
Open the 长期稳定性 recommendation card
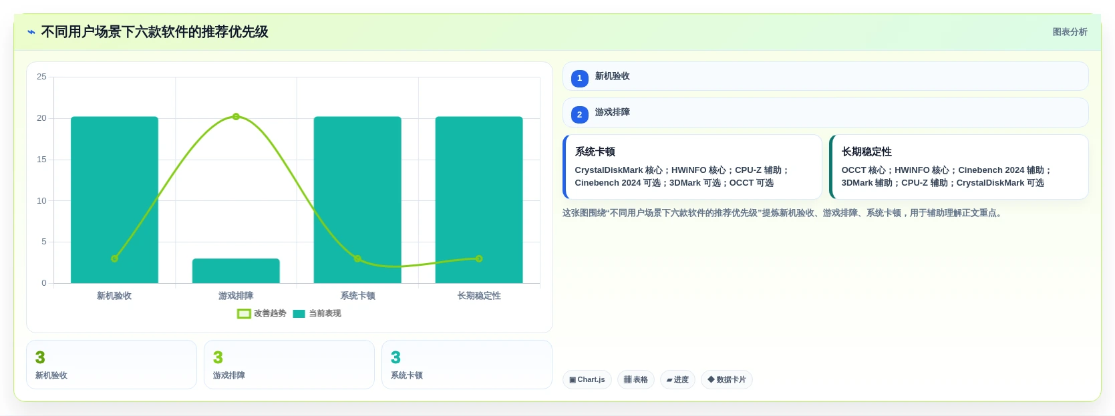(959, 167)
